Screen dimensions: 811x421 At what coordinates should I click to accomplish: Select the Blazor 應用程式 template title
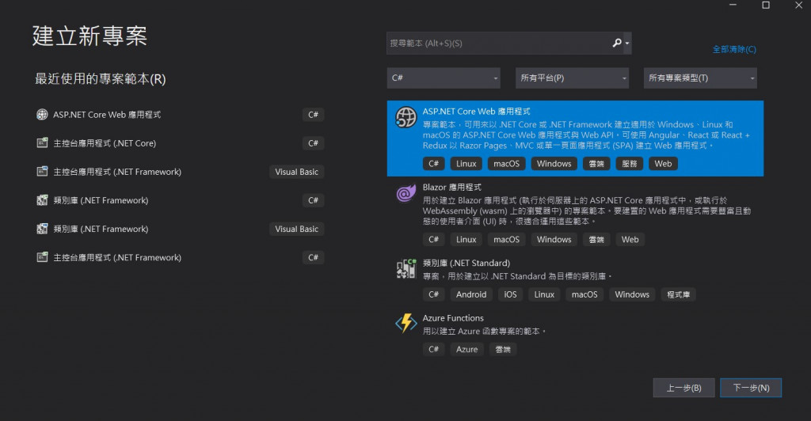(x=451, y=187)
